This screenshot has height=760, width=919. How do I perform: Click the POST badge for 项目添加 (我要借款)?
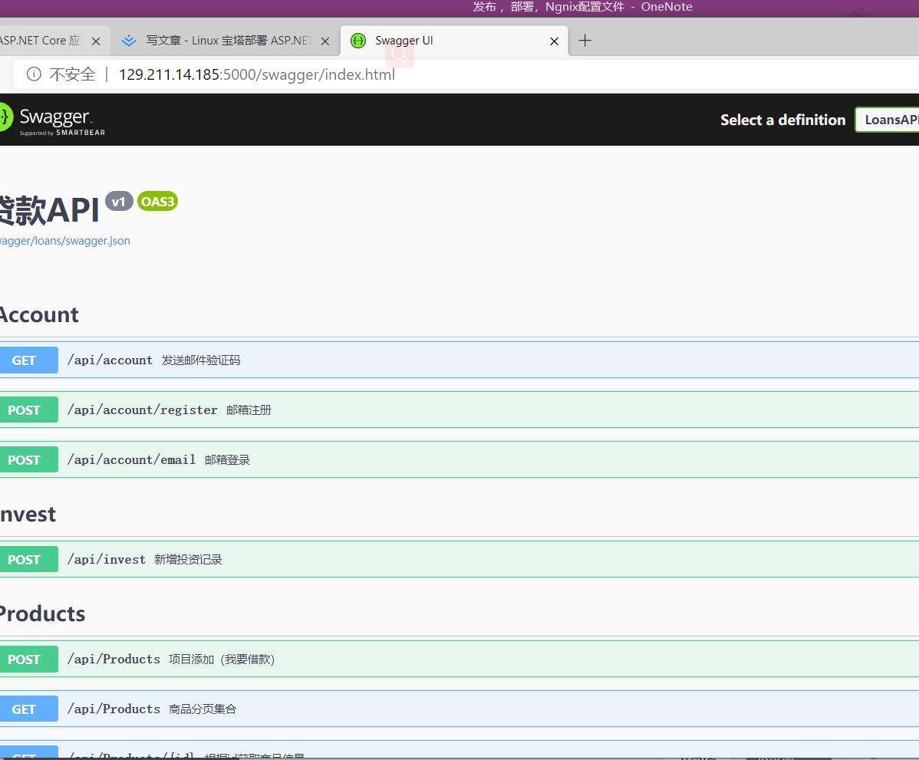tap(28, 659)
